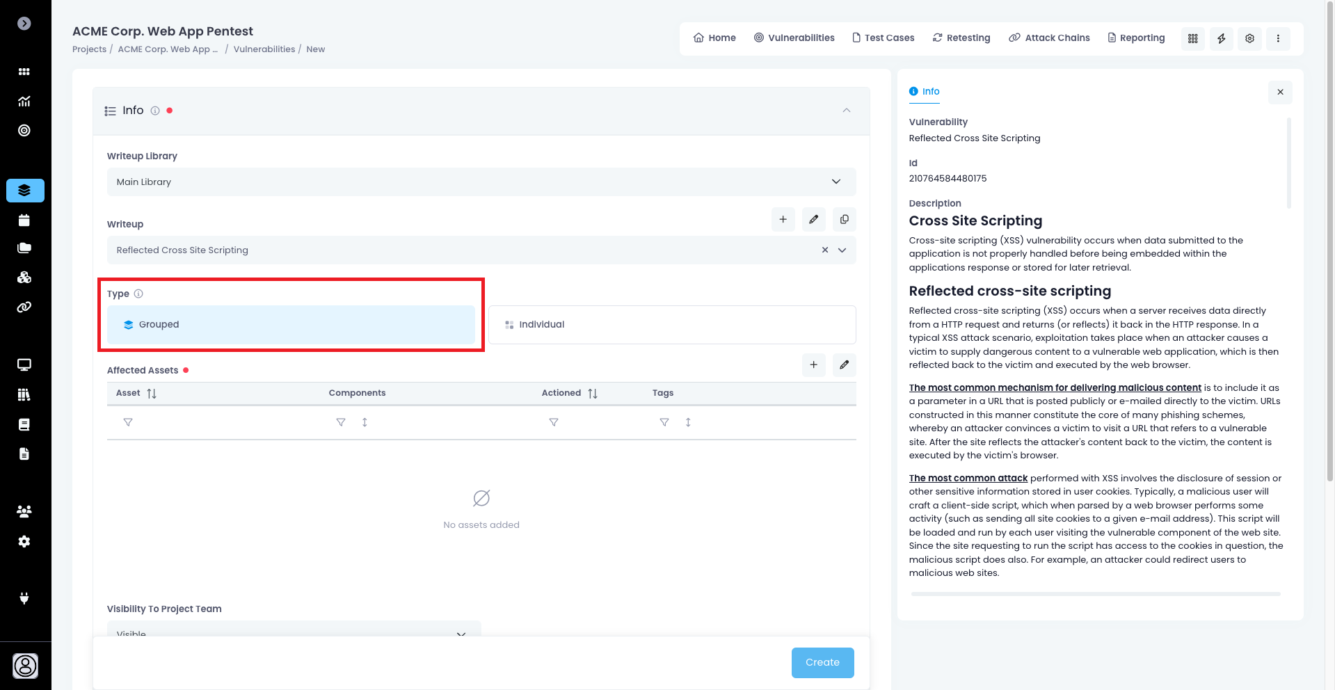The width and height of the screenshot is (1335, 690).
Task: Open the grid apps icon in top toolbar
Action: click(1192, 38)
